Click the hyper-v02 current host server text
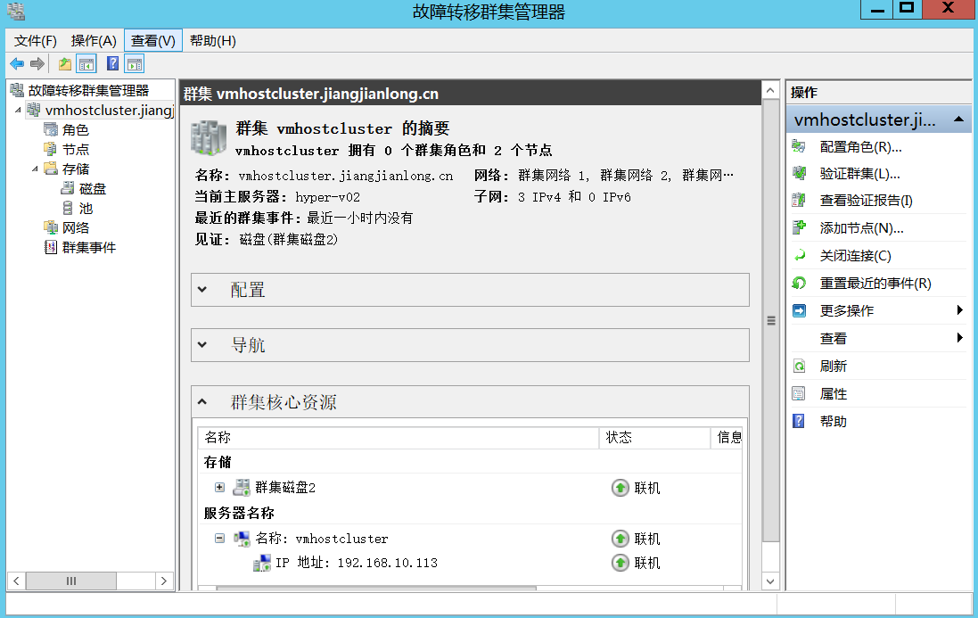 327,197
